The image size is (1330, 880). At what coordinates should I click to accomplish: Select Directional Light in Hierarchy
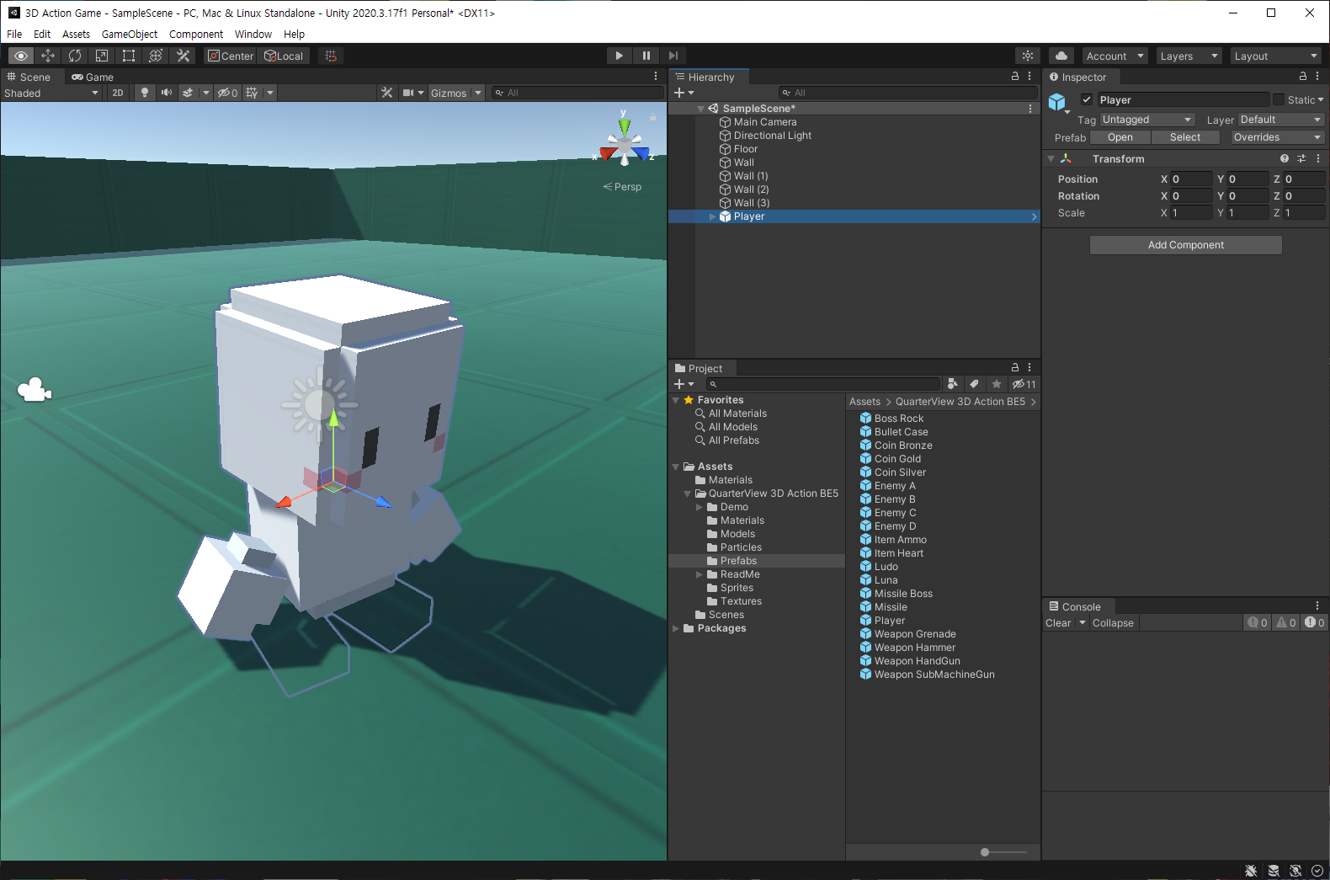(773, 136)
